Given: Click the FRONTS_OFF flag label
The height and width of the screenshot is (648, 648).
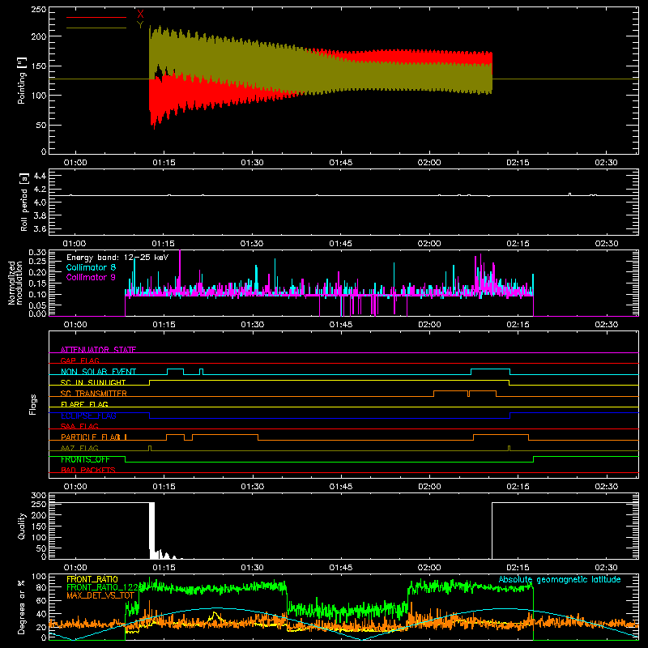Looking at the screenshot, I should [x=85, y=459].
